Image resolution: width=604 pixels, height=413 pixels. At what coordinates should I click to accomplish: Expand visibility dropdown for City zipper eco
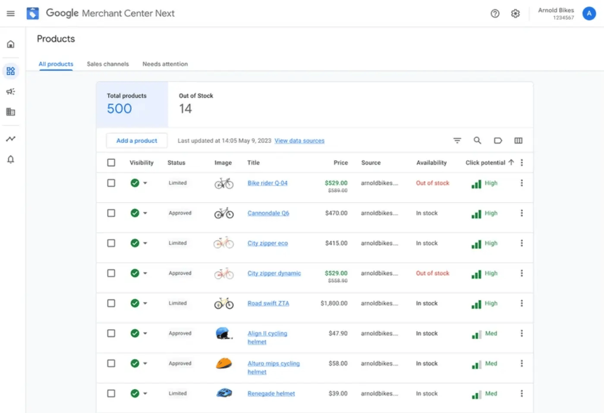145,243
